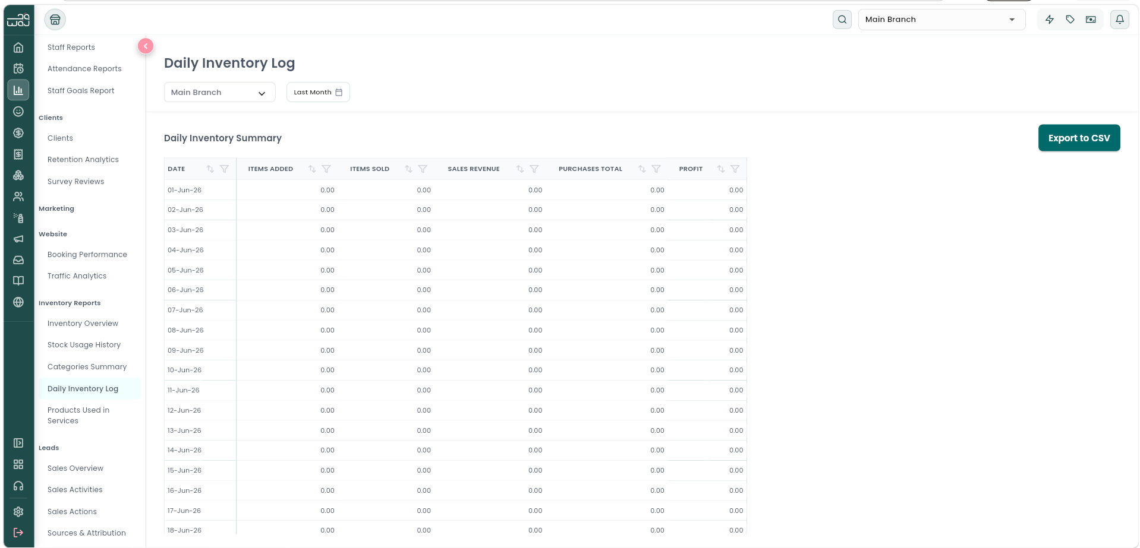Open Staff Goals Report
1140x548 pixels.
81,91
